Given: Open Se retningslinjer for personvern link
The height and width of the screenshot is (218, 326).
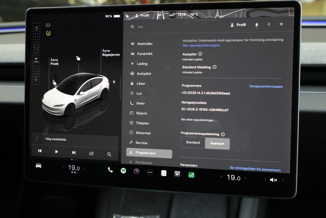Looking at the screenshot, I should click(255, 169).
